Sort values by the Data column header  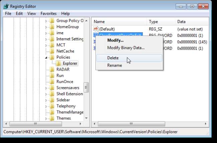[x=192, y=22]
